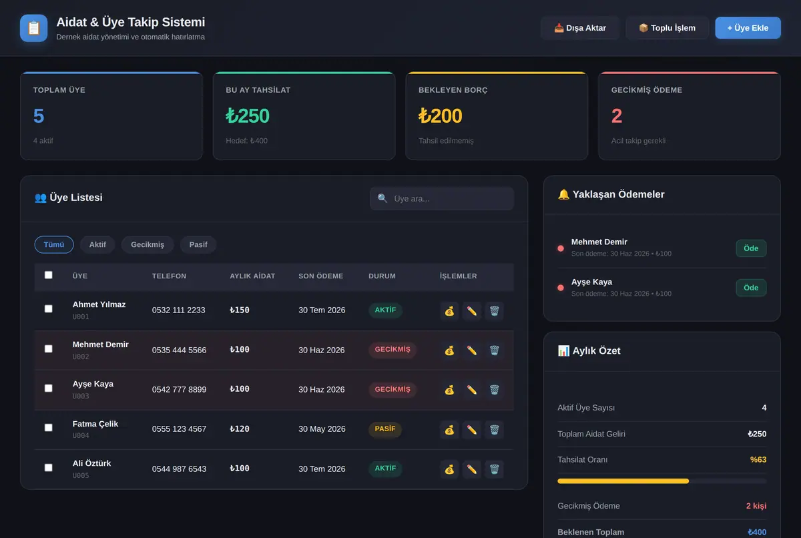Delete Ayşe Kaya using trash icon
Viewport: 801px width, 538px height.
[494, 390]
